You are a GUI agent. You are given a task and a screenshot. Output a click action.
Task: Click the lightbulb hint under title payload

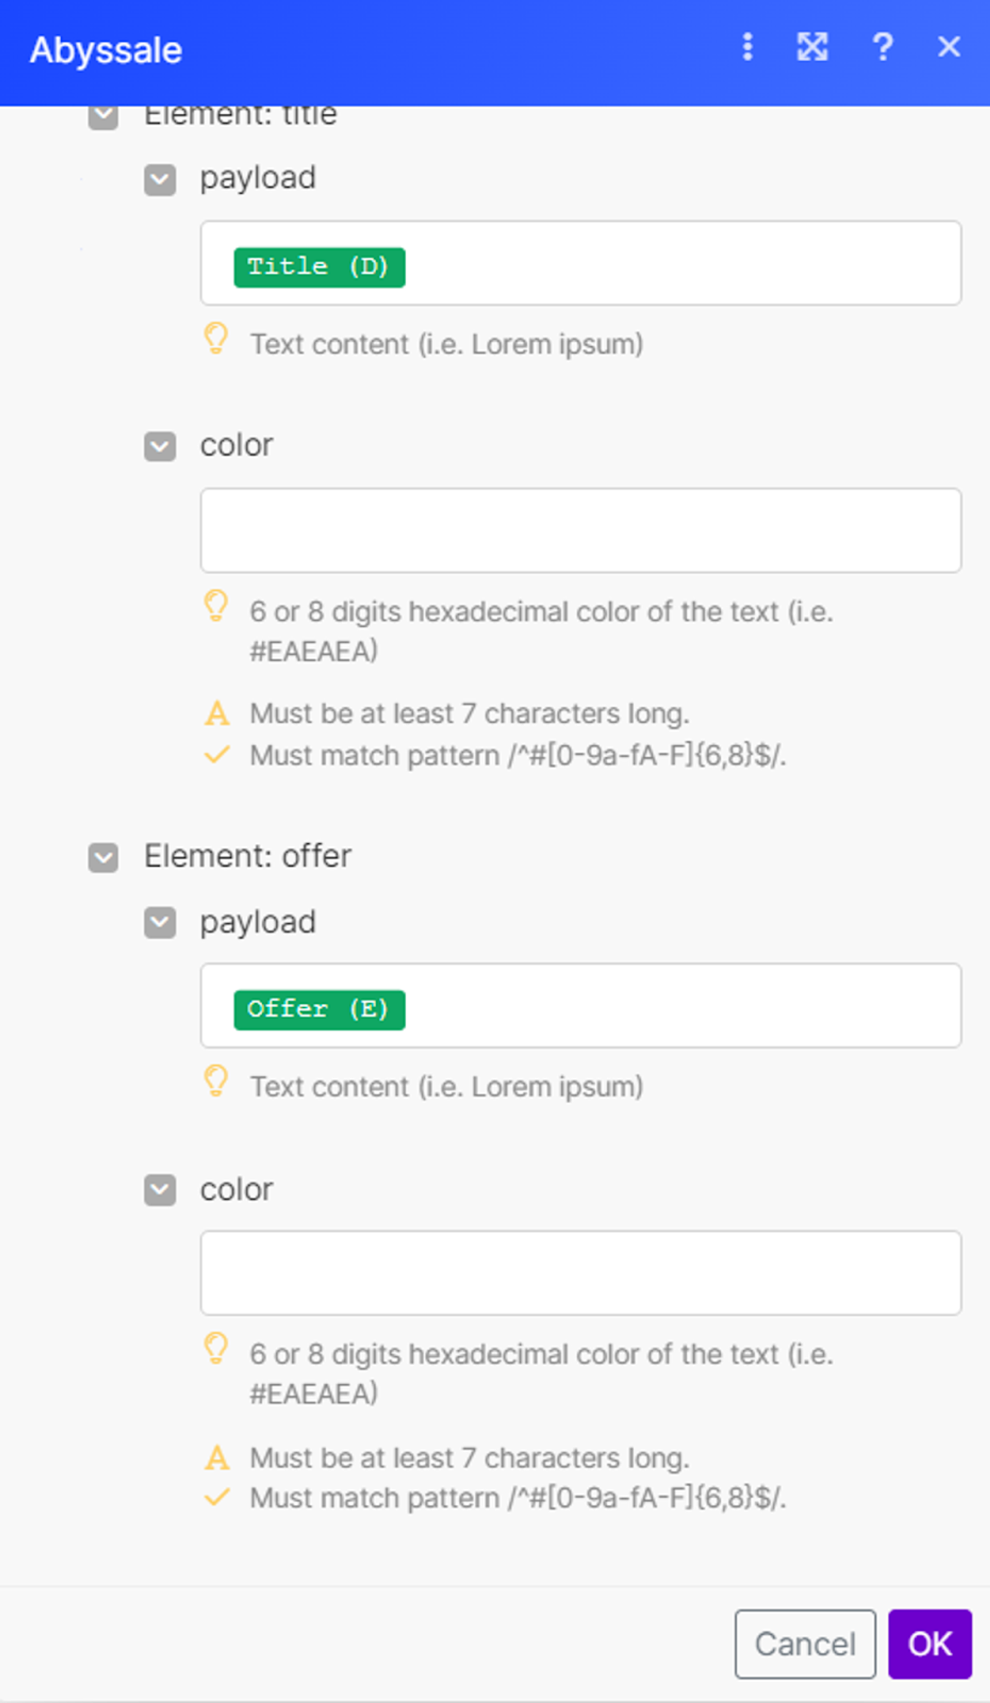[216, 339]
